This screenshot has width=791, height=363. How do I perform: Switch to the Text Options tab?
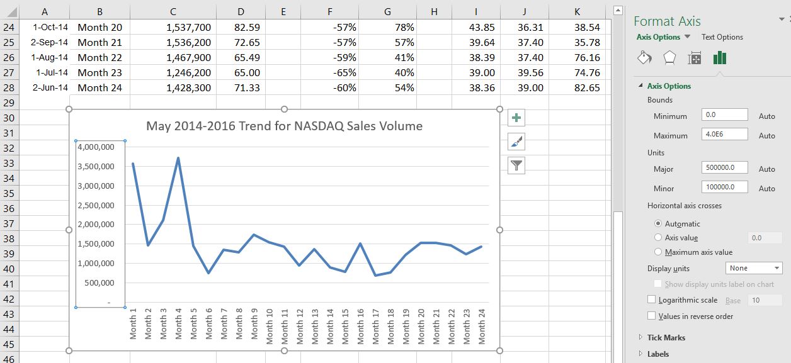pos(722,37)
